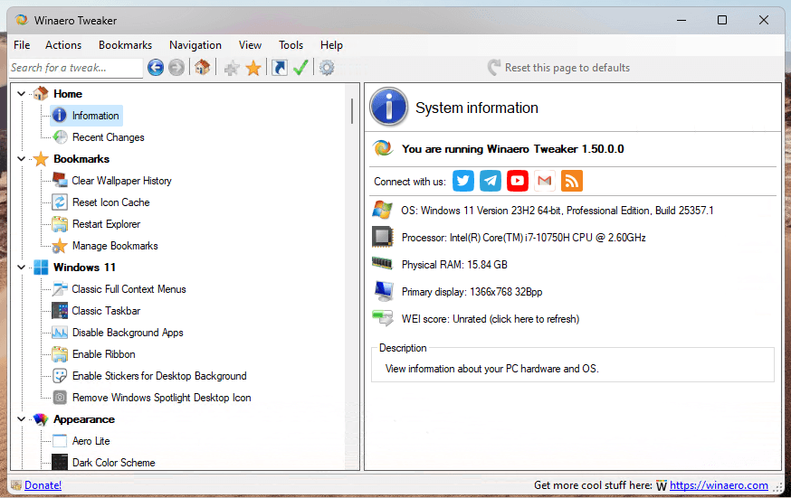Click the Gmail connect icon
Viewport: 791px width, 498px height.
coord(544,181)
